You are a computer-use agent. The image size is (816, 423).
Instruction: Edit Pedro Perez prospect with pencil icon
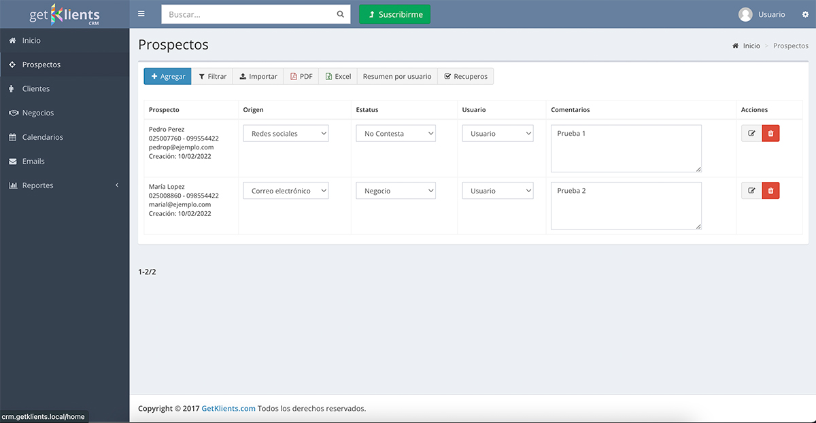751,134
